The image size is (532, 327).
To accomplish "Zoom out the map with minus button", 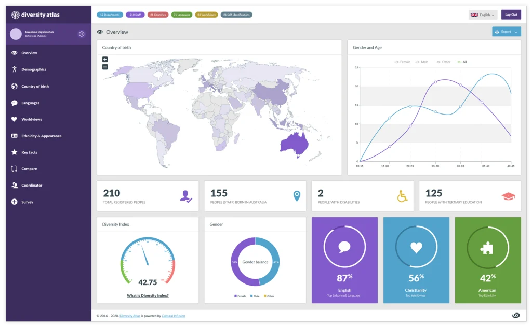I will (105, 67).
